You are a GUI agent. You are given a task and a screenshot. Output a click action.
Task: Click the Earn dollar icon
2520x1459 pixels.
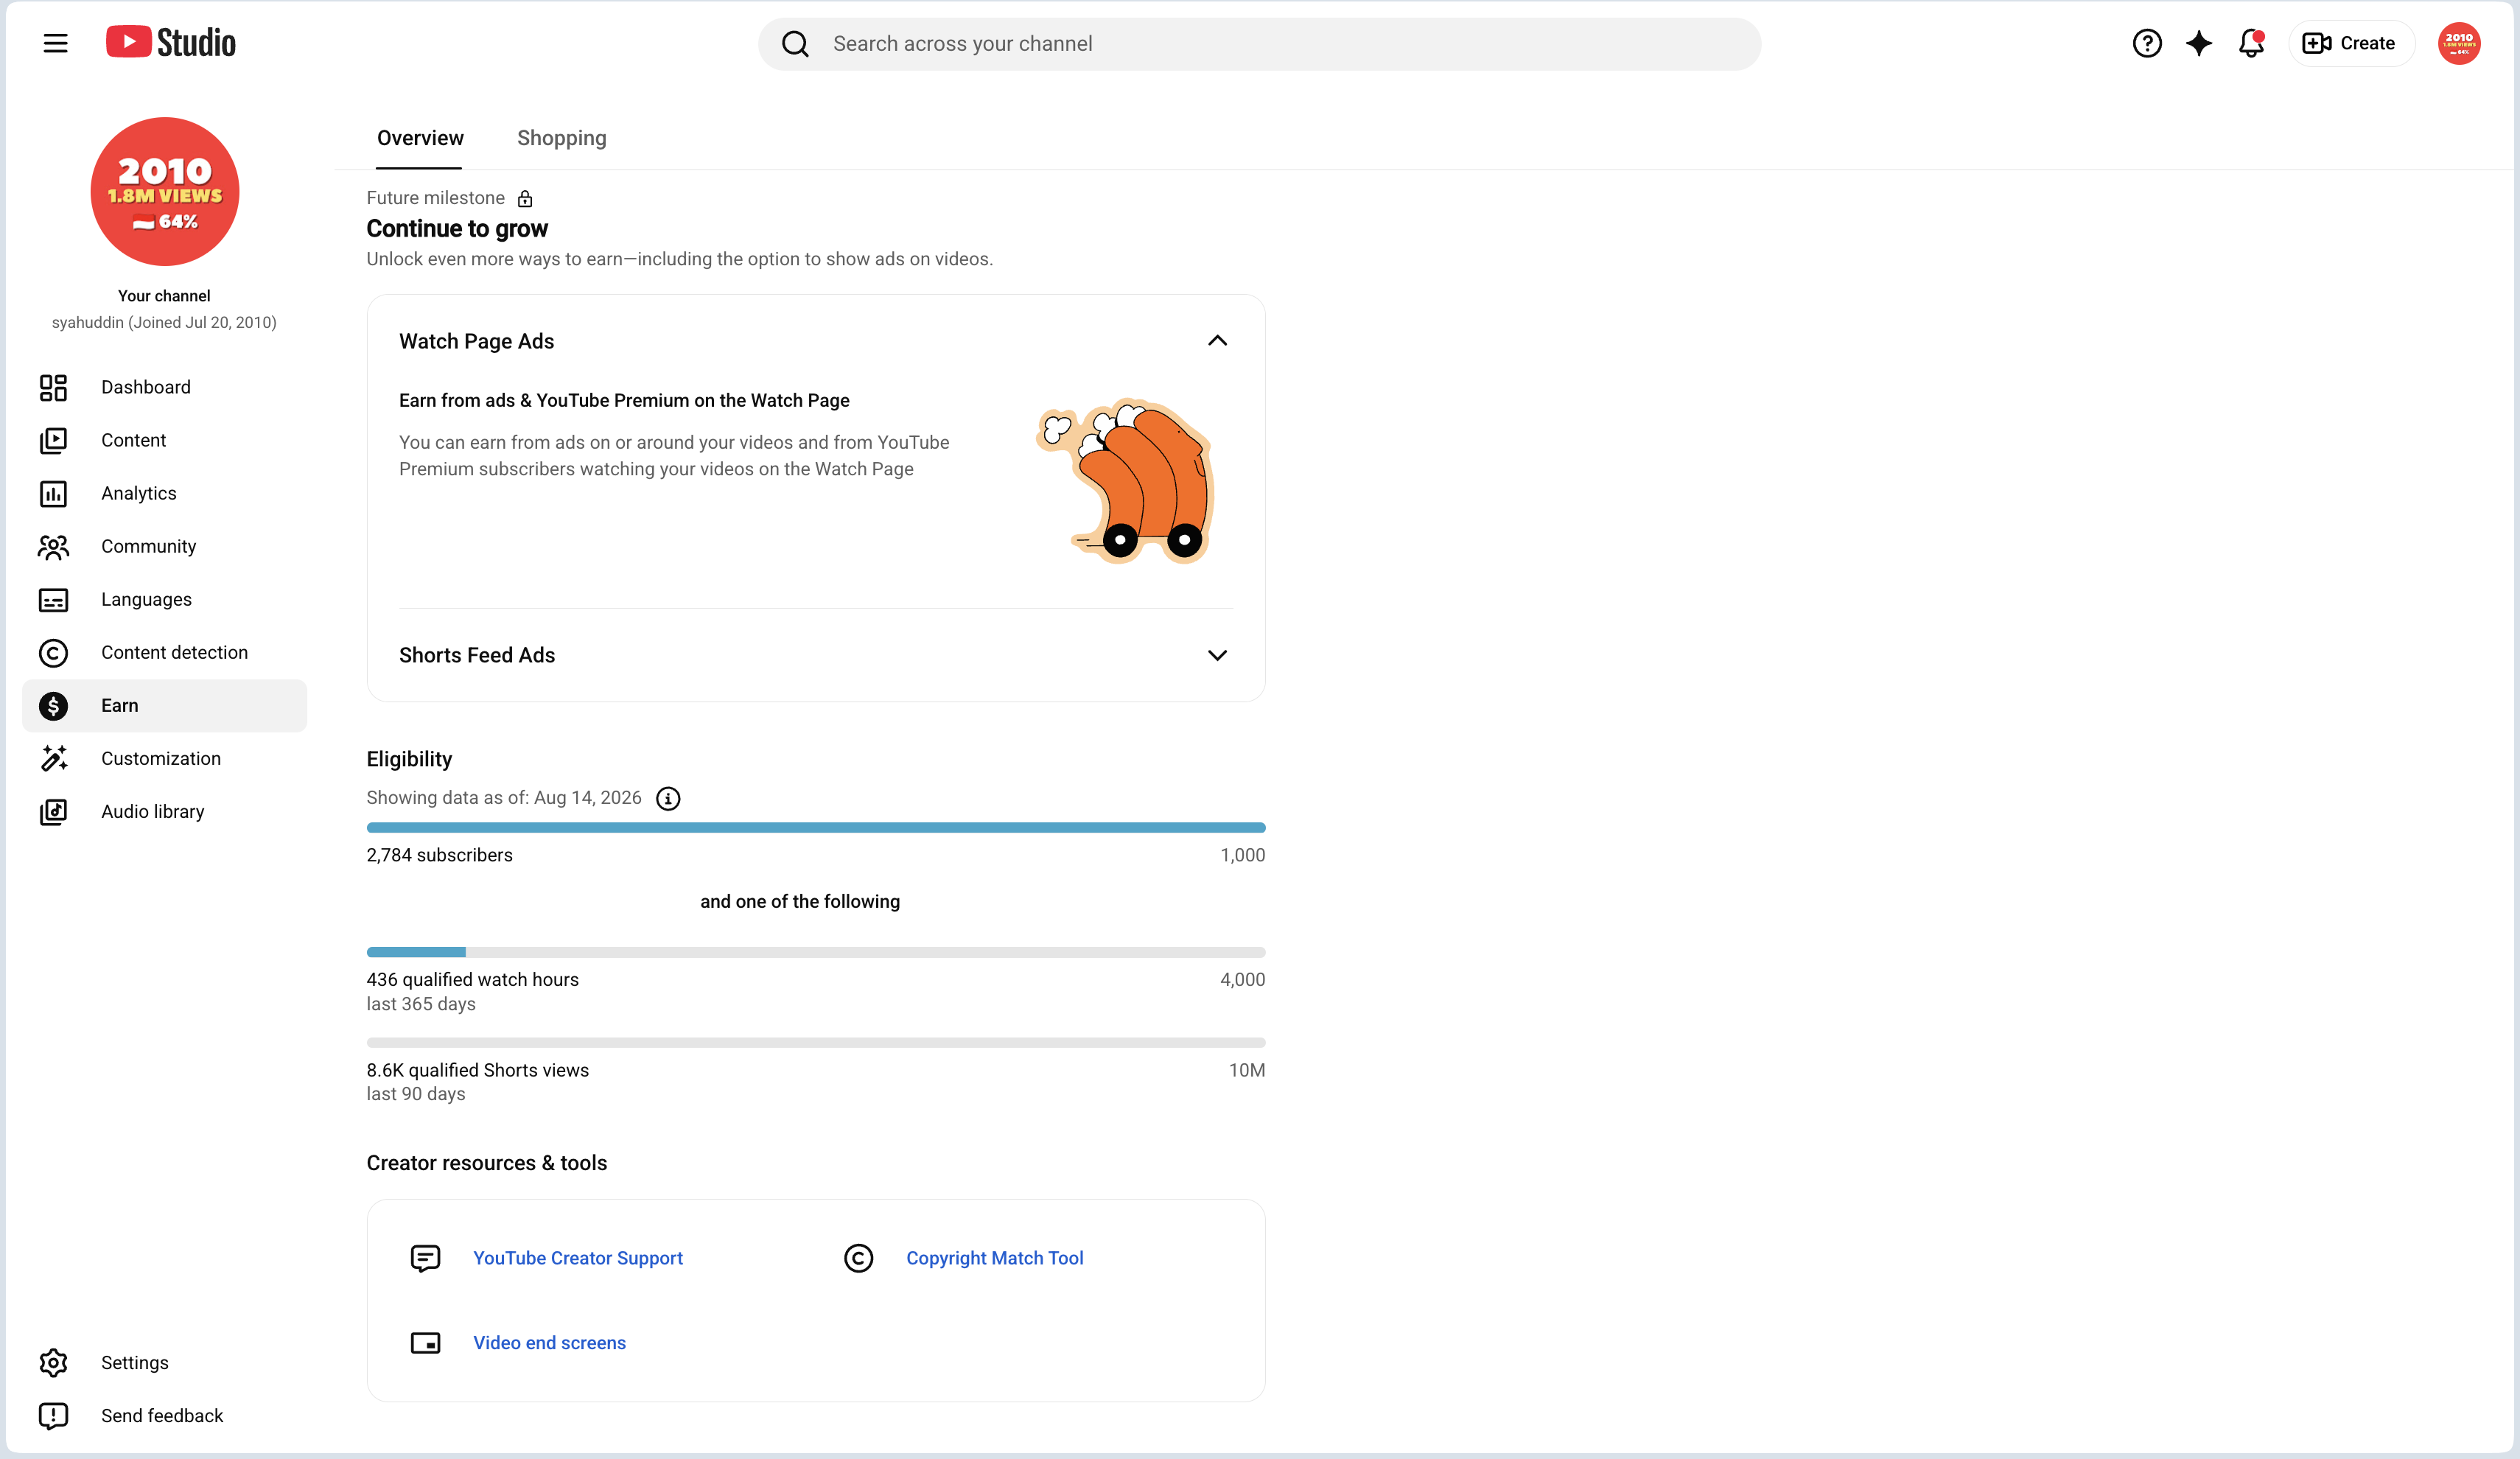(x=53, y=705)
